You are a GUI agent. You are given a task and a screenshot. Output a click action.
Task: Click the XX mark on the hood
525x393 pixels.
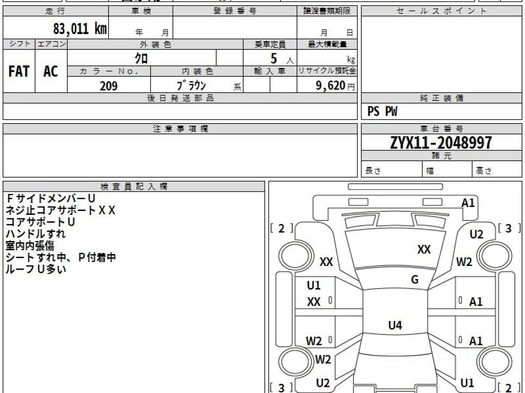[424, 249]
